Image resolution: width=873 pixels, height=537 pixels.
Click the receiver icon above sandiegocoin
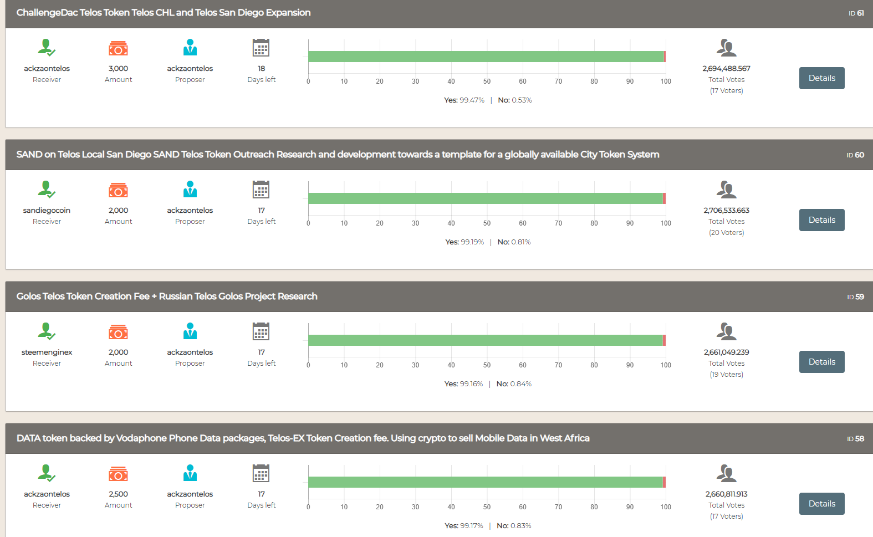pyautogui.click(x=47, y=190)
